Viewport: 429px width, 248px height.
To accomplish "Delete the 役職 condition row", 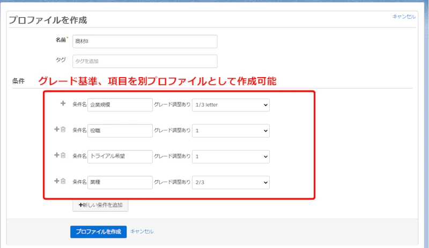I will tap(63, 129).
